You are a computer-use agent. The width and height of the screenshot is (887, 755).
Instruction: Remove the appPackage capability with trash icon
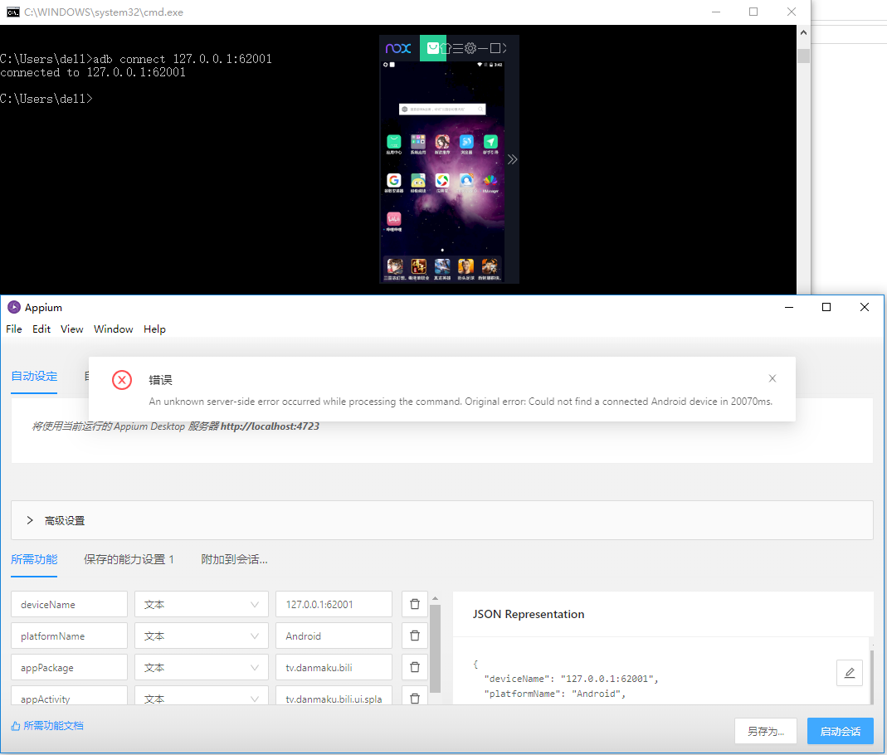[x=414, y=668]
